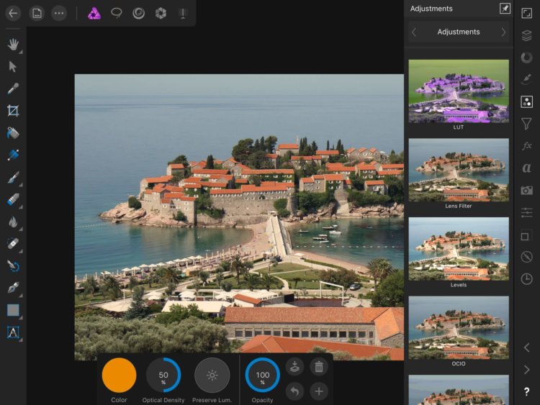540x405 pixels.
Task: Open the sliders studio icon
Action: tap(526, 212)
